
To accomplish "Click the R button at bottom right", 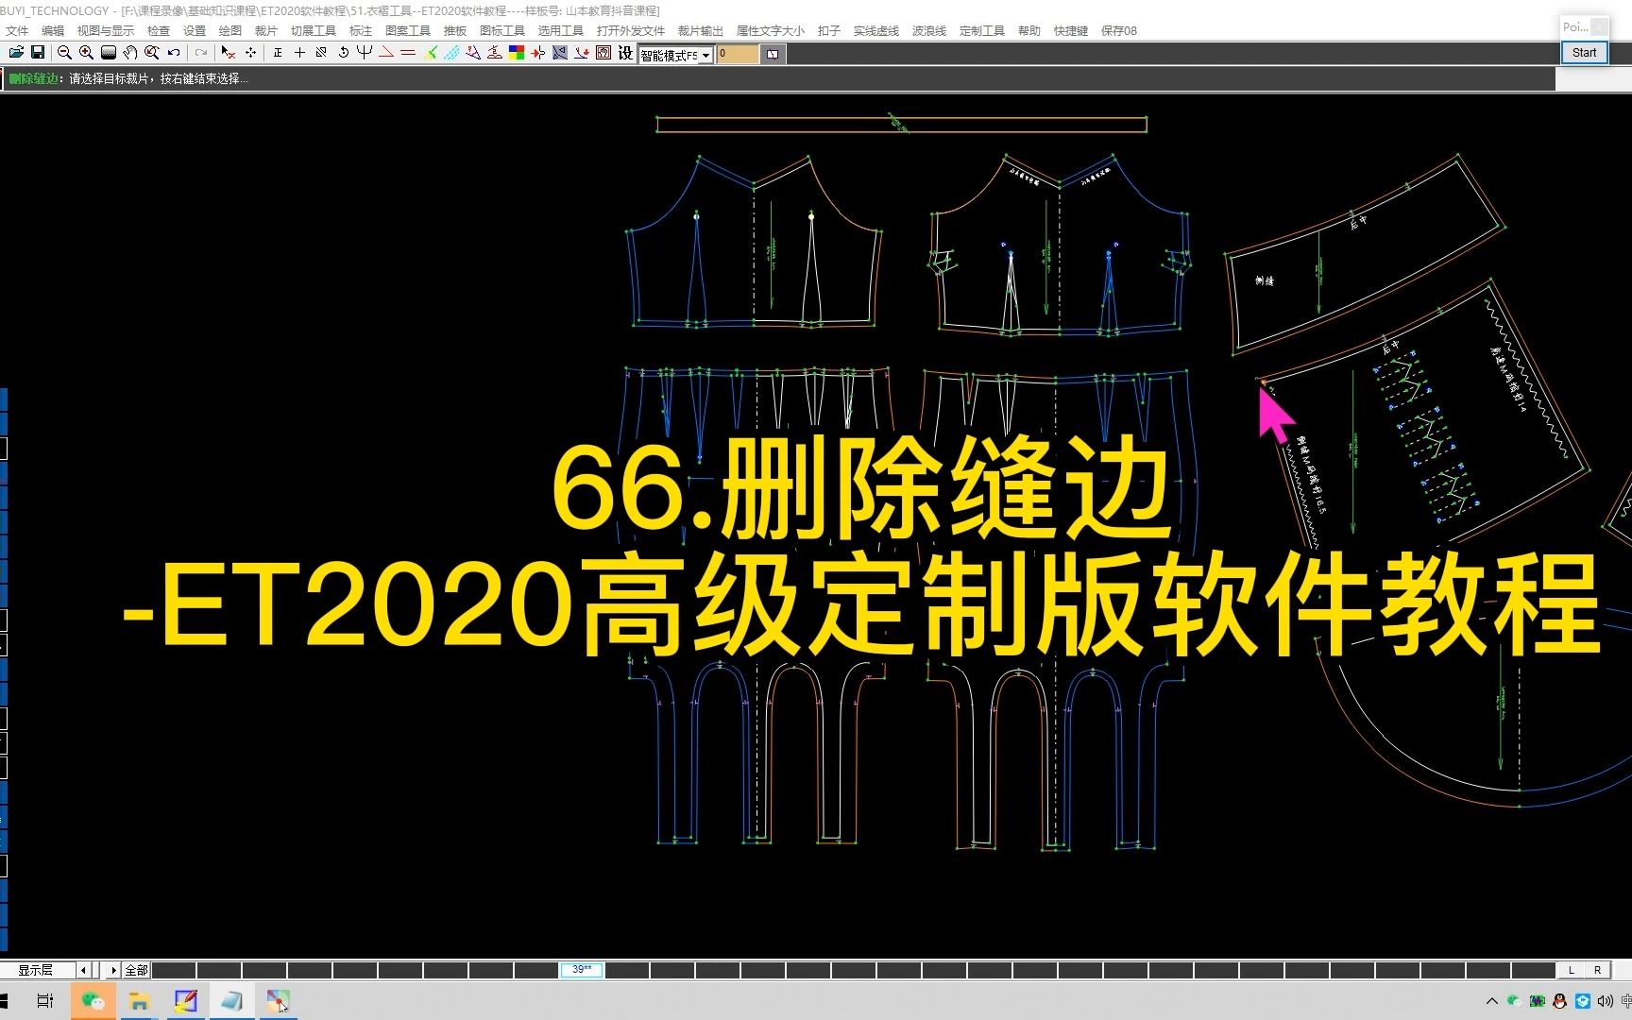I will (1597, 970).
